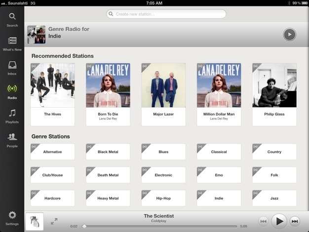This screenshot has width=309, height=232.
Task: Start the Jazz genre station
Action: pos(274,198)
